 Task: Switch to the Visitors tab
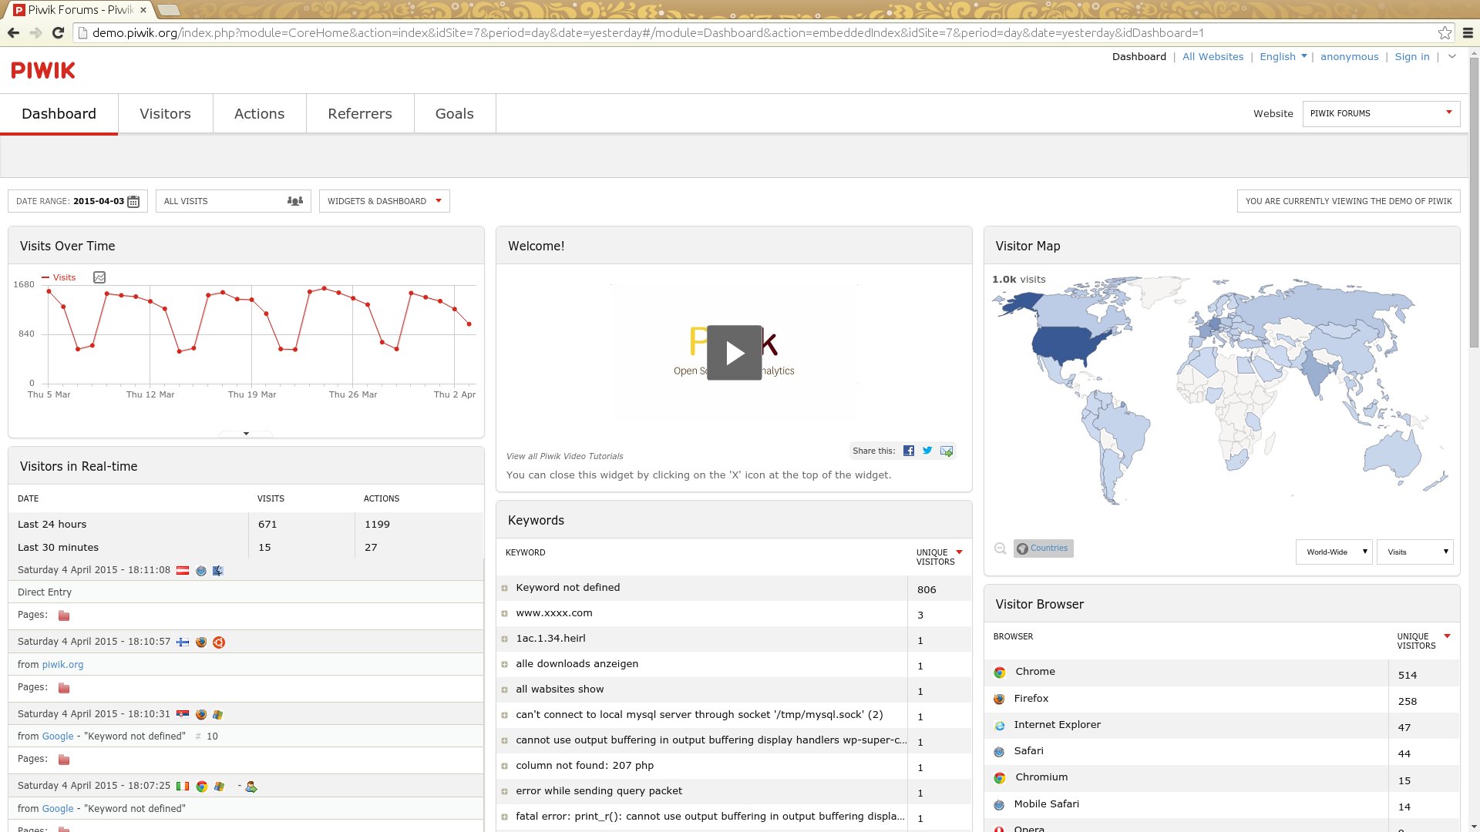click(x=165, y=114)
